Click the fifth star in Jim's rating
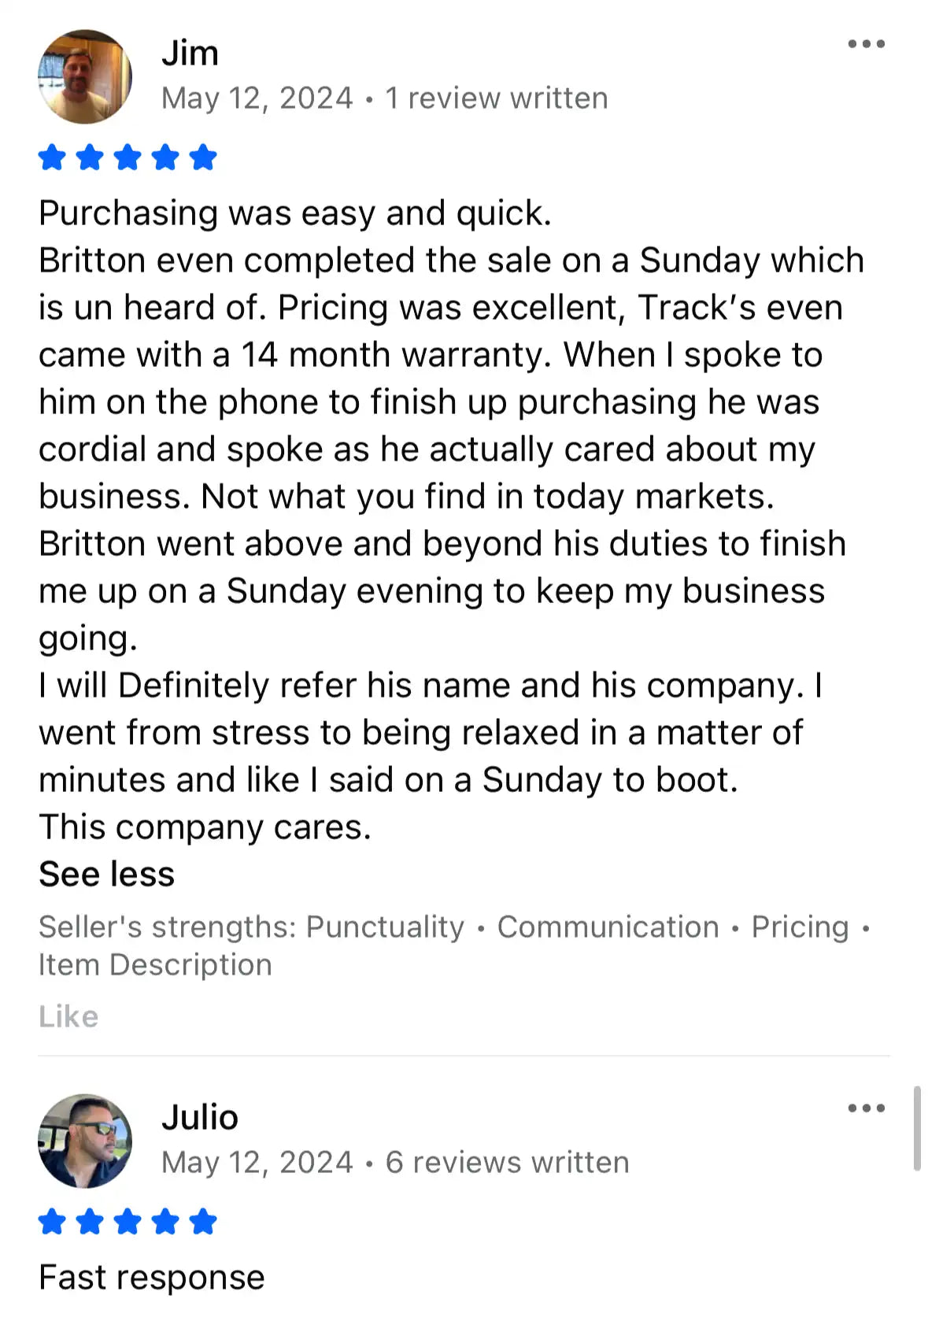Image resolution: width=928 pixels, height=1317 pixels. tap(203, 157)
